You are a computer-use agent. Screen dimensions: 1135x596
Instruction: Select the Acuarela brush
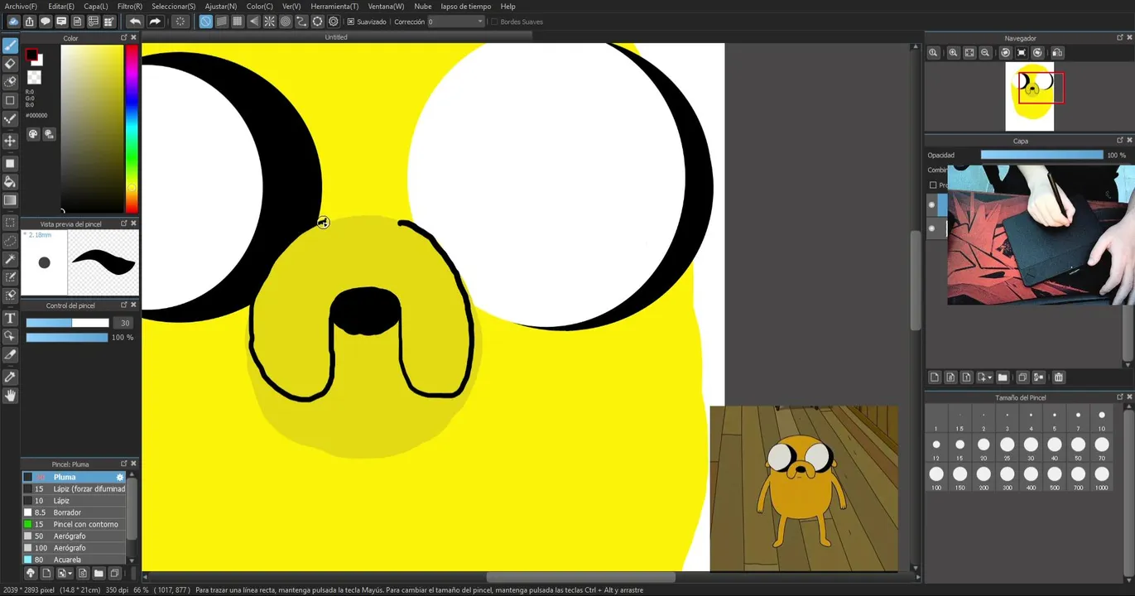(74, 560)
